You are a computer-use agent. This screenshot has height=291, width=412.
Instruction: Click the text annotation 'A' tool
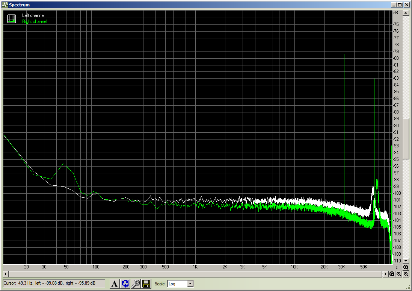[x=114, y=283]
